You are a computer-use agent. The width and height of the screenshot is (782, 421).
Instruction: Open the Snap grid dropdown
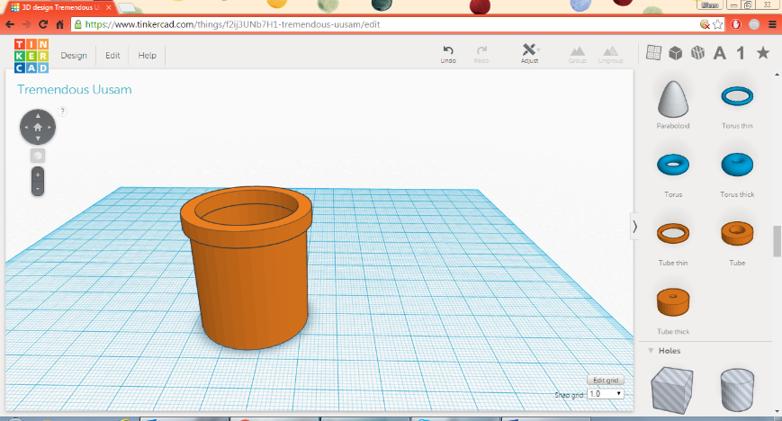click(606, 394)
